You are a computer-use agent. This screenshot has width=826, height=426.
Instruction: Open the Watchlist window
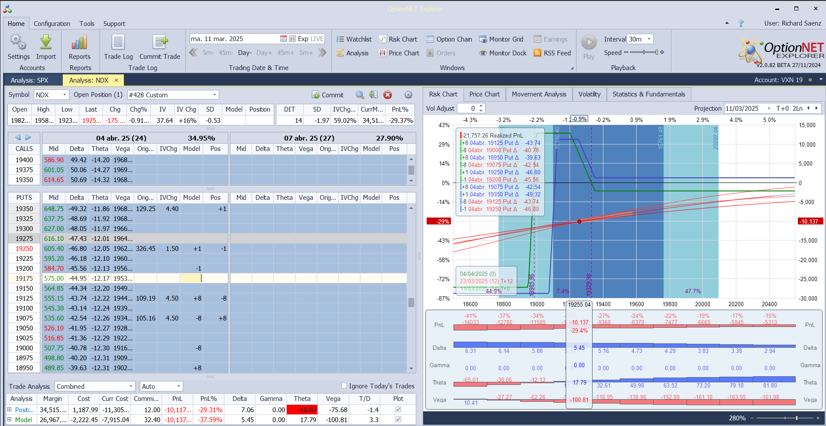pos(354,39)
